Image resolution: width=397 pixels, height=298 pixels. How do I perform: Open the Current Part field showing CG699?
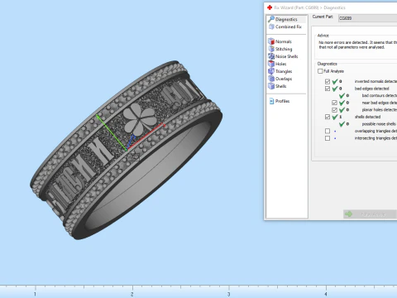(368, 18)
